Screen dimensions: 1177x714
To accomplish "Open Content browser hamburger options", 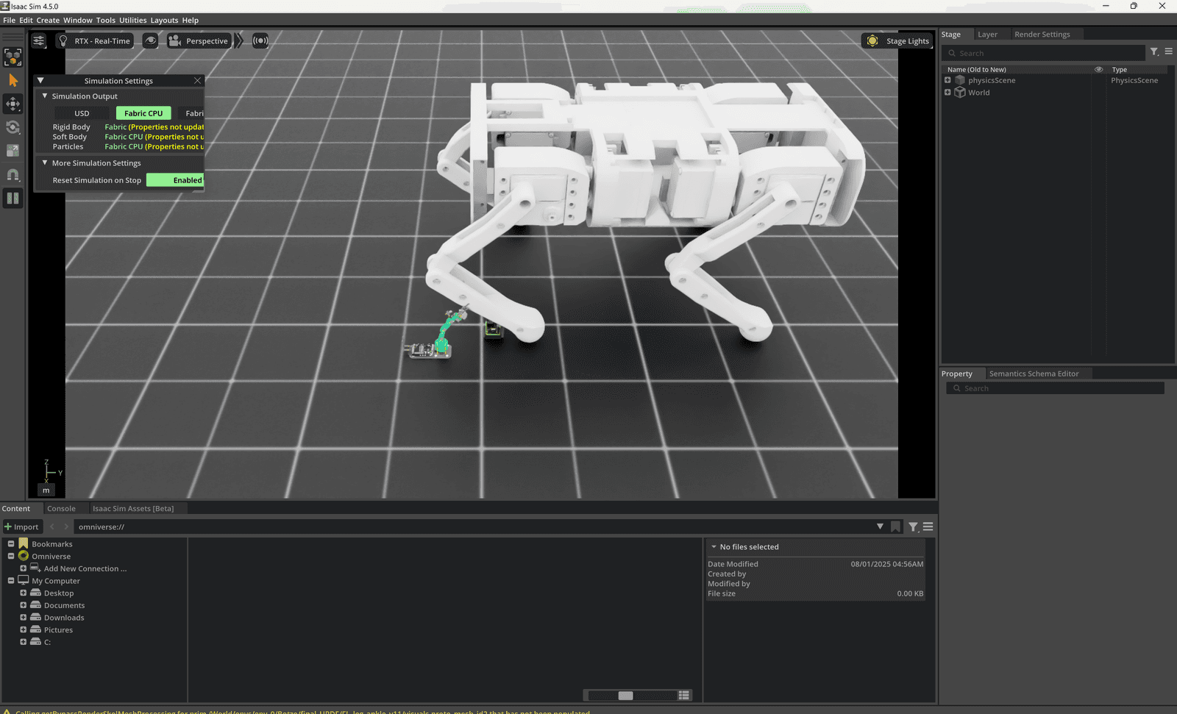I will point(928,526).
